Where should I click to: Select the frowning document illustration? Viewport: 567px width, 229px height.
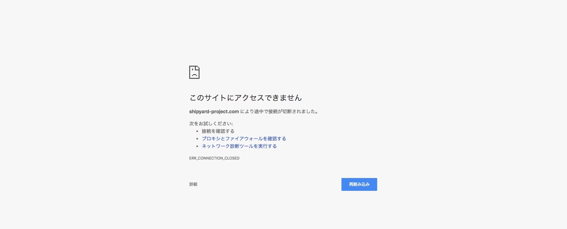point(194,72)
